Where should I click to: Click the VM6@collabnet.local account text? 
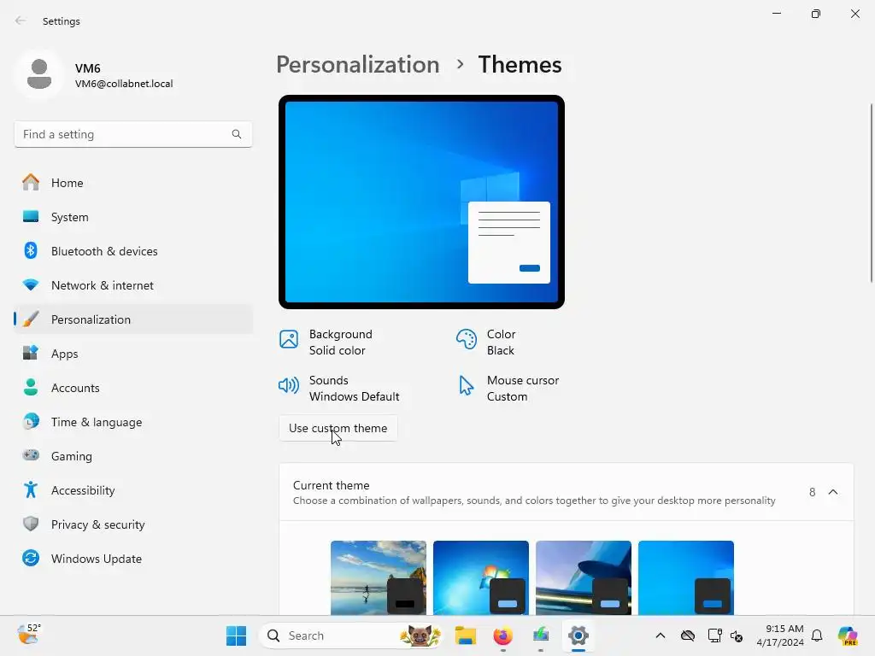click(x=124, y=84)
